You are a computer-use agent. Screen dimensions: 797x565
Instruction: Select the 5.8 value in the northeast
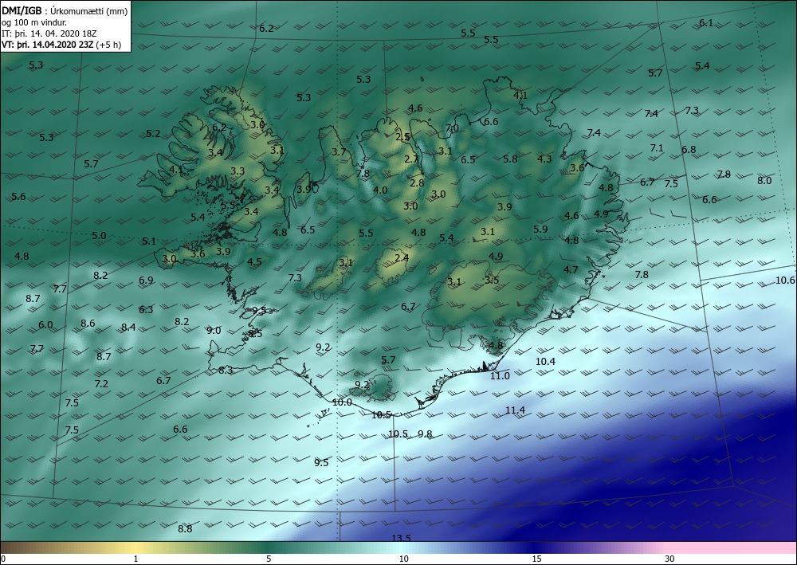click(x=510, y=159)
